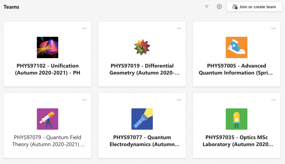The height and width of the screenshot is (164, 285).
Task: Click the Unification team particle collision avatar
Action: [x=48, y=48]
